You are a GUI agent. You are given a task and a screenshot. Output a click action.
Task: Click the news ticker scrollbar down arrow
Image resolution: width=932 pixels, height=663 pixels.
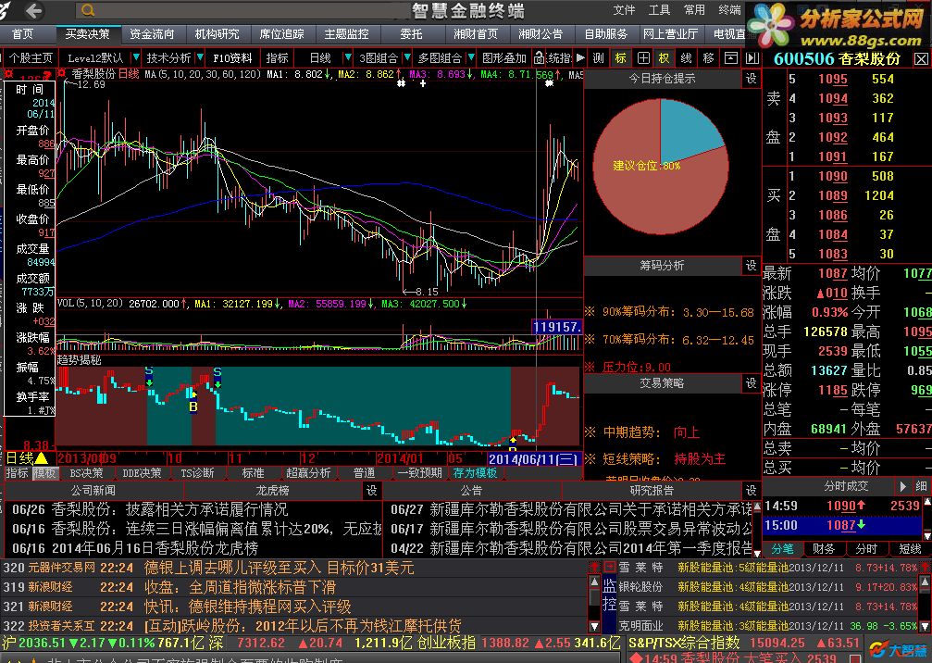pyautogui.click(x=594, y=626)
